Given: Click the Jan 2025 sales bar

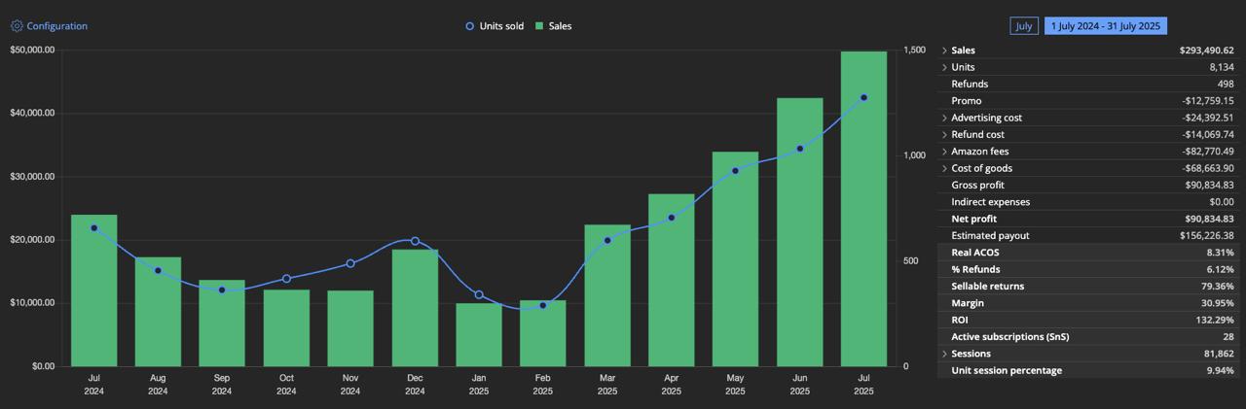Looking at the screenshot, I should (x=479, y=335).
